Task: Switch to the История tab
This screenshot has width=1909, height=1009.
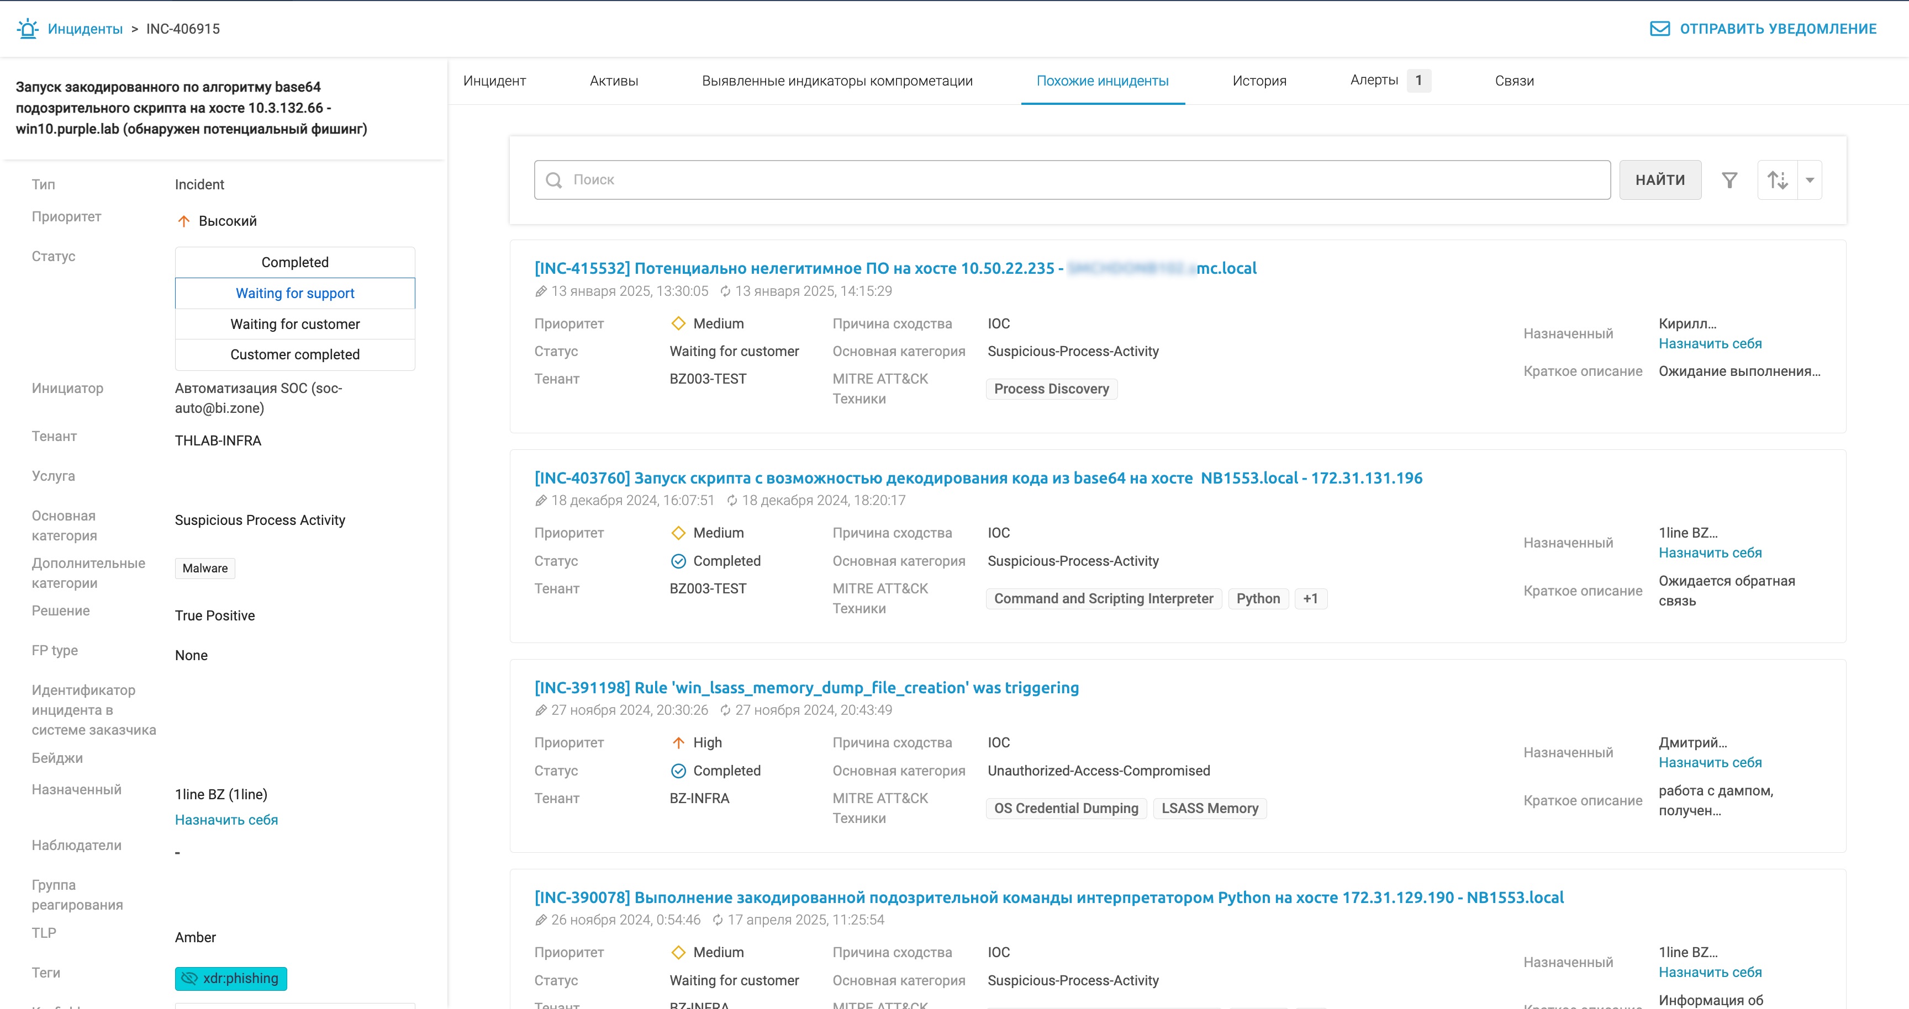Action: [1259, 81]
